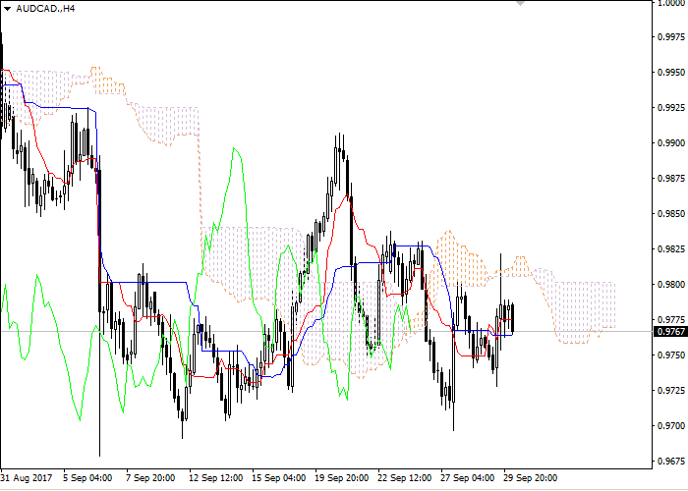Select the 0.9900 price level label
Screen dimensions: 688x491
pyautogui.click(x=671, y=143)
